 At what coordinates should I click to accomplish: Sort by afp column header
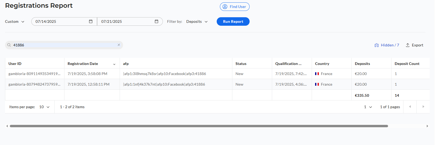click(126, 64)
